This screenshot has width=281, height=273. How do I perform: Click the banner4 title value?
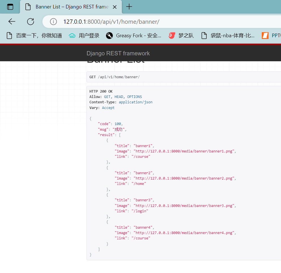[x=143, y=227]
